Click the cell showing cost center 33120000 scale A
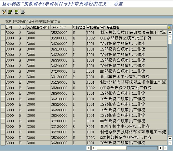Image resolution: width=173 pixels, height=151 pixels. coord(61,77)
